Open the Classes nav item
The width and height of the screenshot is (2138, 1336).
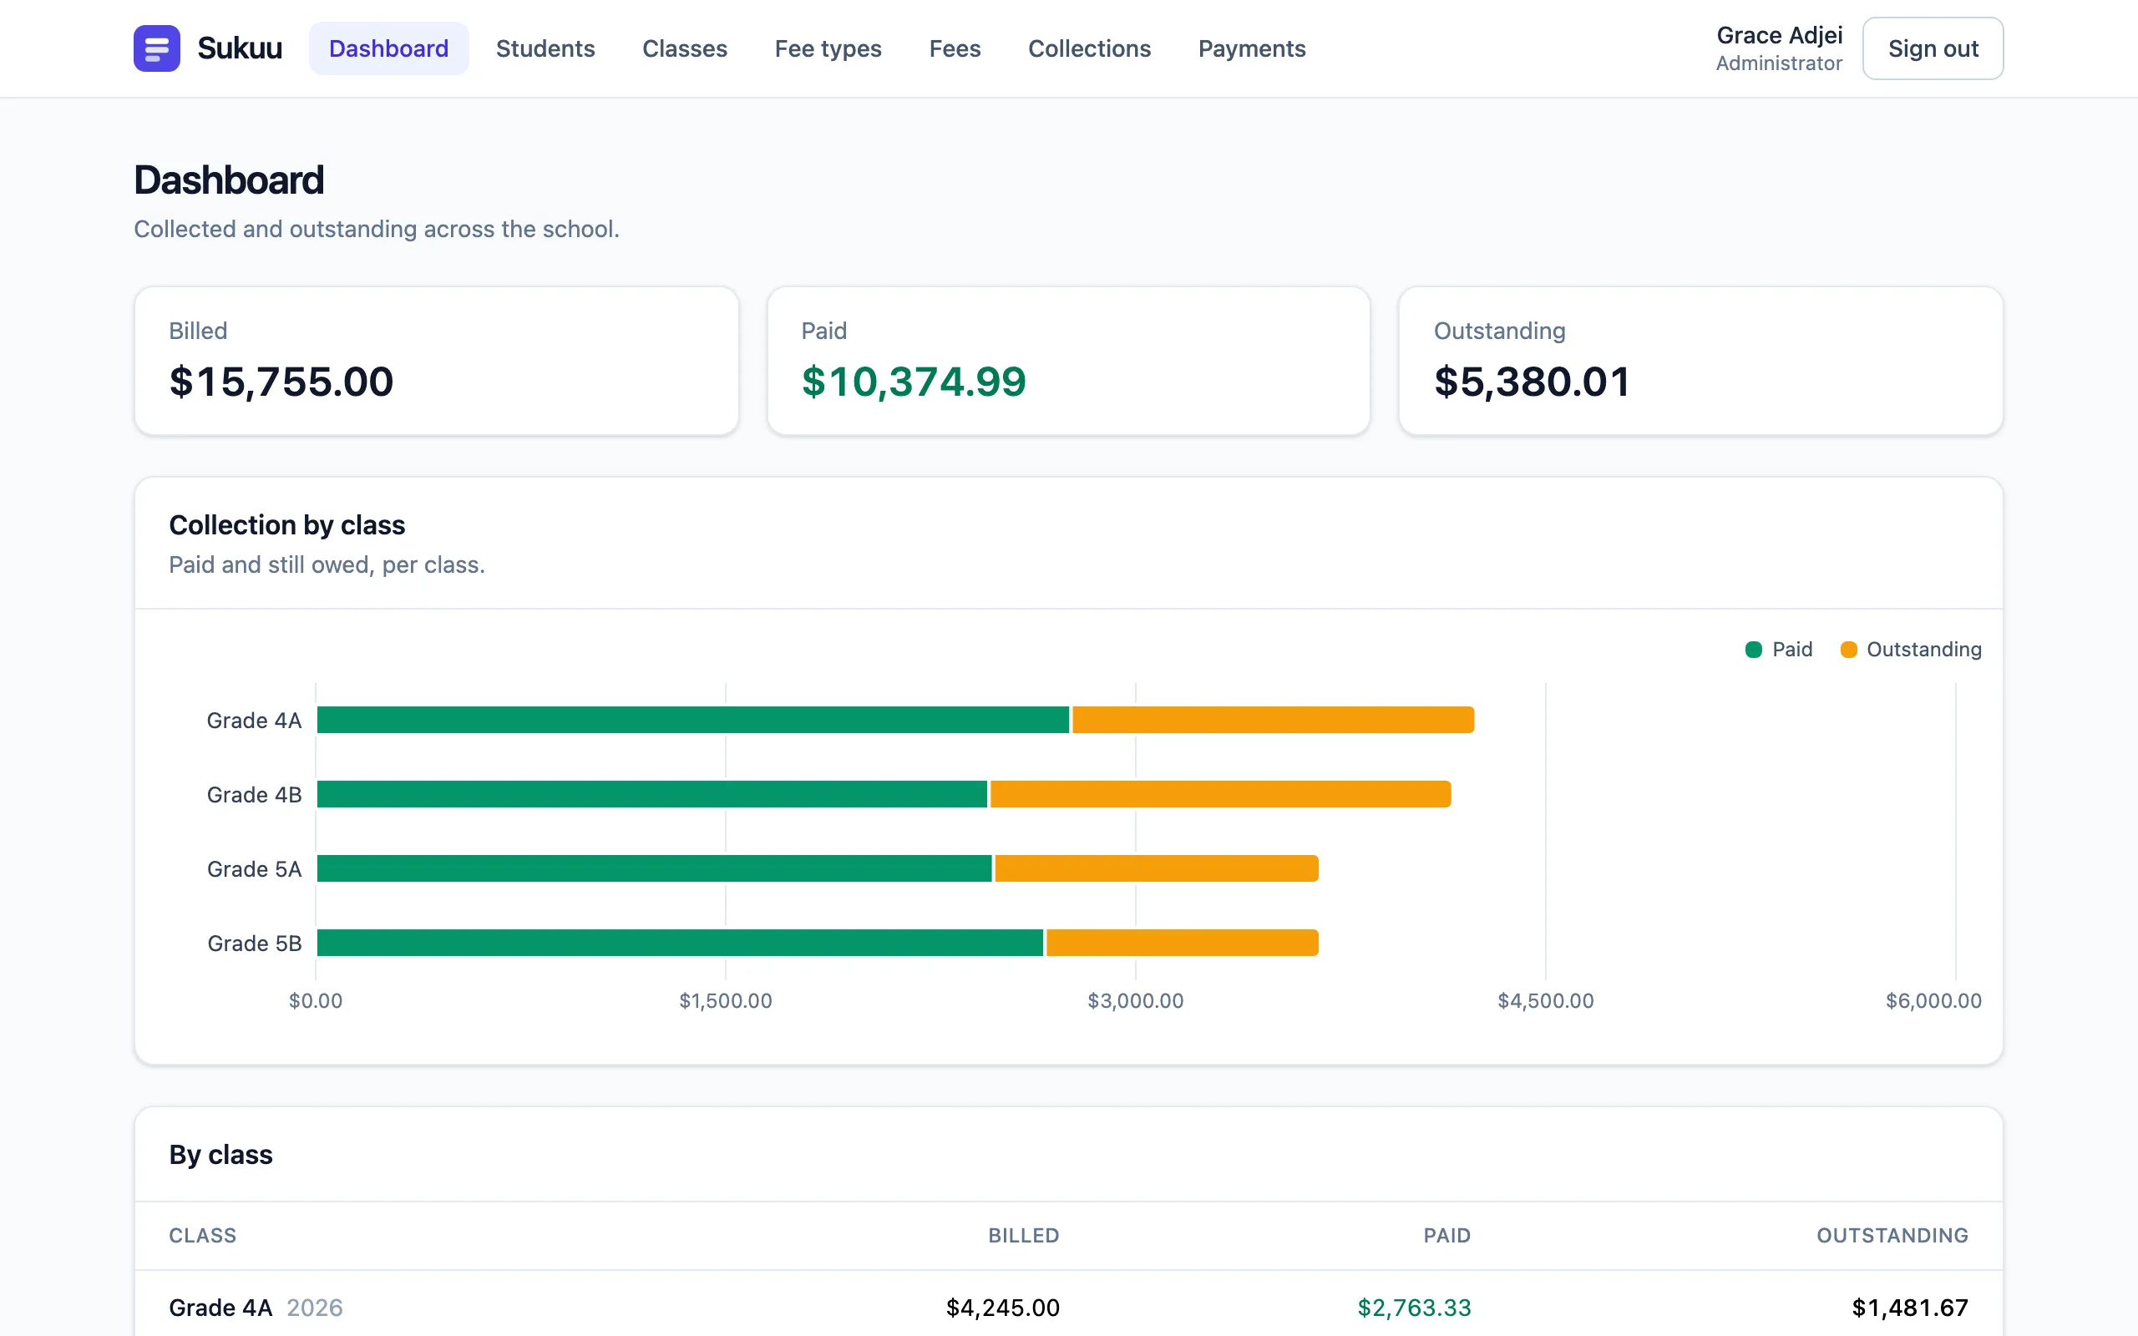685,48
